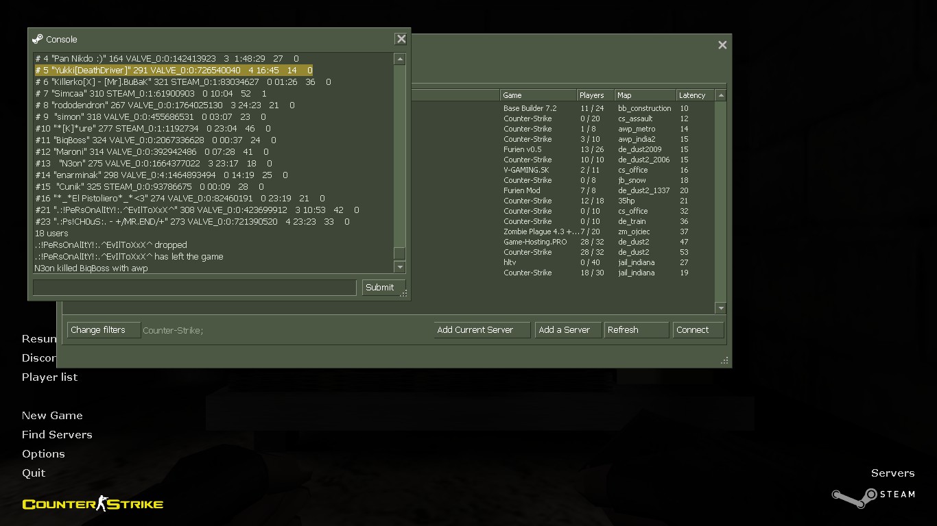Click Add a Server button

point(568,330)
